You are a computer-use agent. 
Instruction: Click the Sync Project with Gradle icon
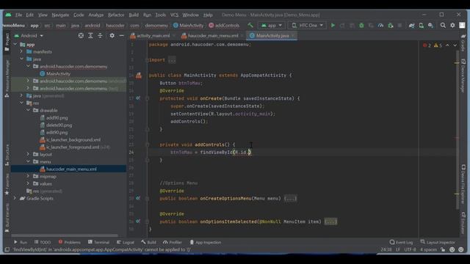click(411, 26)
